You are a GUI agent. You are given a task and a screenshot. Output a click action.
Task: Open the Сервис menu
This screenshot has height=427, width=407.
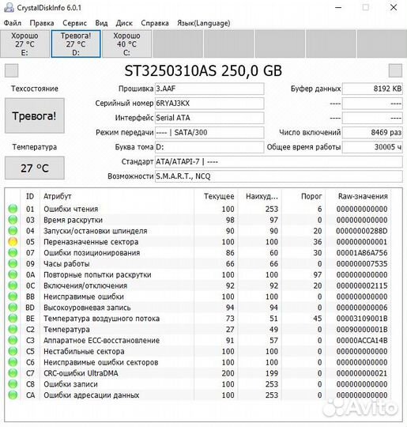(74, 23)
